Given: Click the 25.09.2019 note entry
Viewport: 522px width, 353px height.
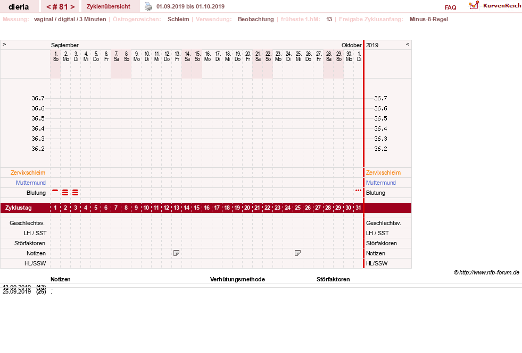Looking at the screenshot, I should click(x=24, y=291).
